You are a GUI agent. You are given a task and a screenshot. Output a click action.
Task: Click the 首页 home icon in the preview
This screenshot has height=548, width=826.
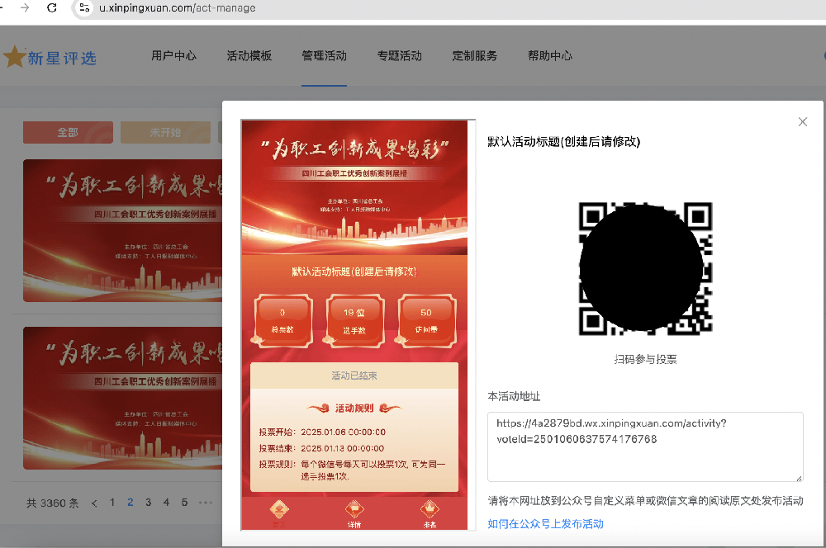pyautogui.click(x=278, y=513)
